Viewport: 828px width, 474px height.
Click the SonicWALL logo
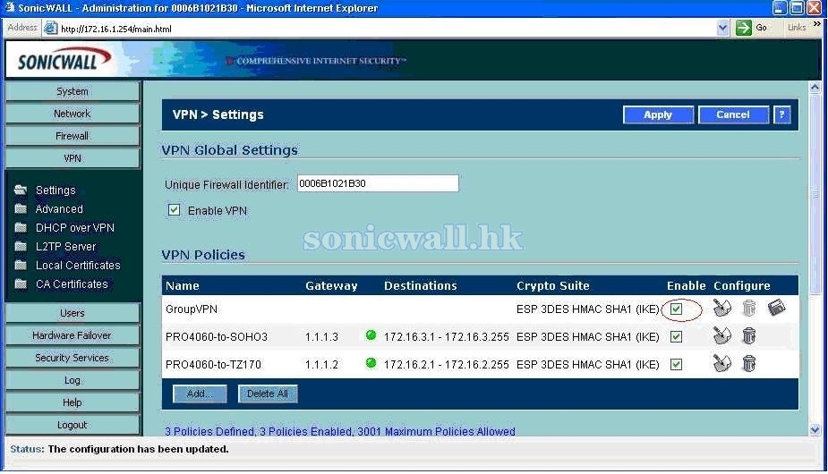tap(64, 60)
